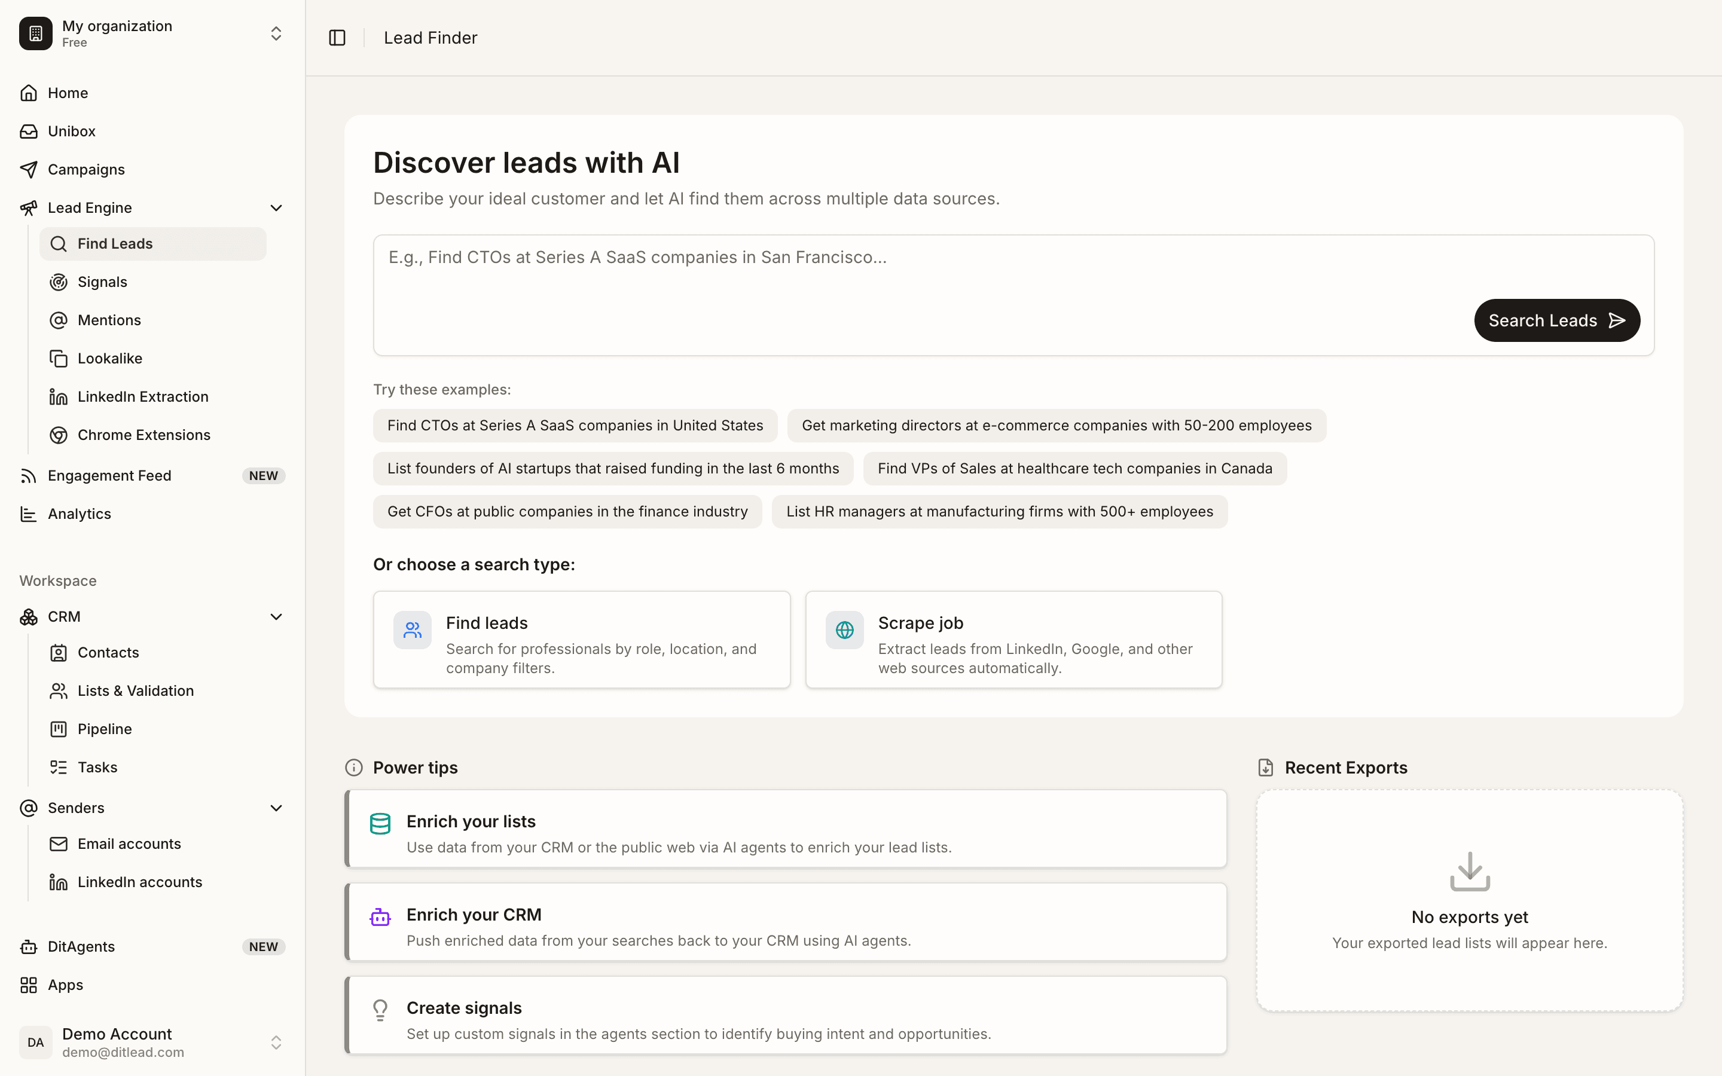Go to Engagement Feed

pos(152,476)
